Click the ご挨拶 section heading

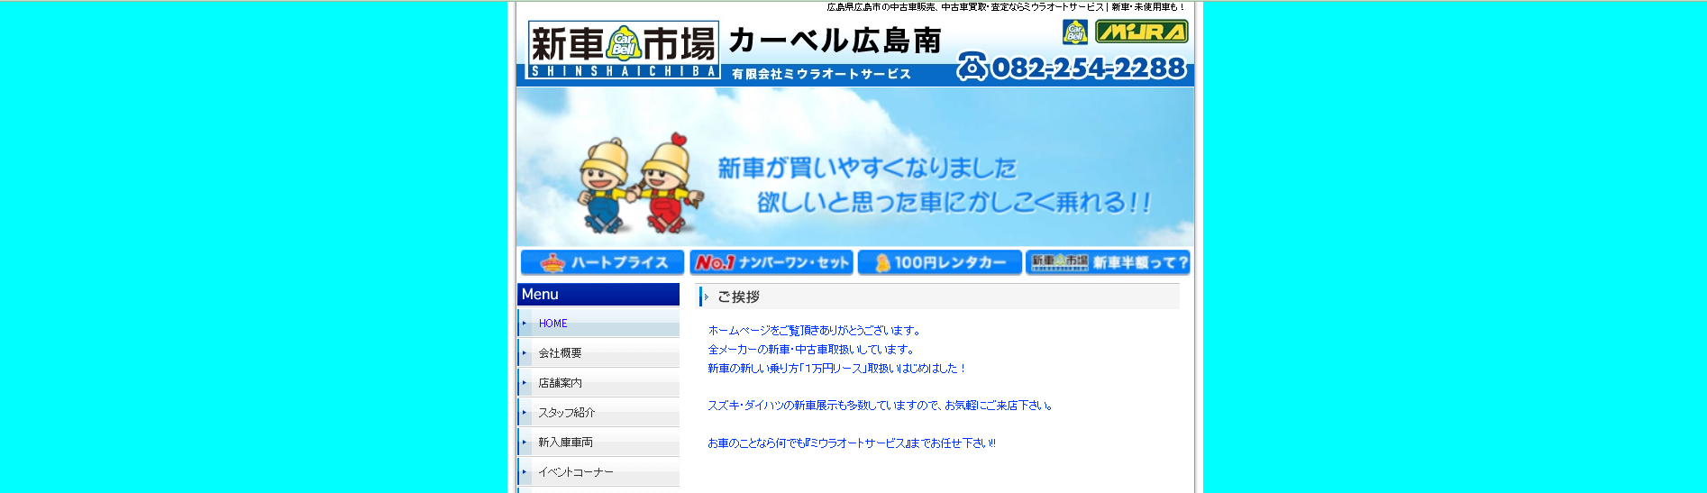click(x=738, y=297)
